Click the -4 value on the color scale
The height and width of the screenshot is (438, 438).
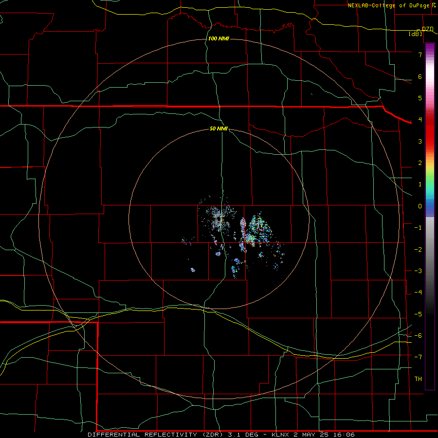418,292
